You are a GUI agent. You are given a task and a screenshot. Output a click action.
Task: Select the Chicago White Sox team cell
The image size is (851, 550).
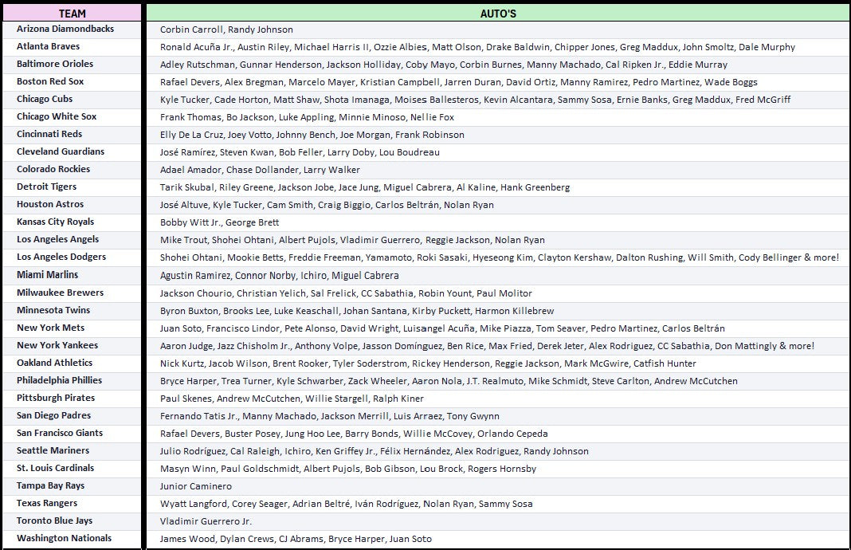[72, 116]
